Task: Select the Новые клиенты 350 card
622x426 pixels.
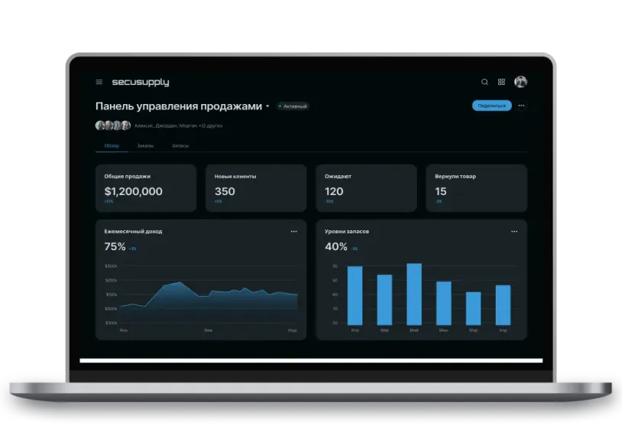Action: point(255,187)
